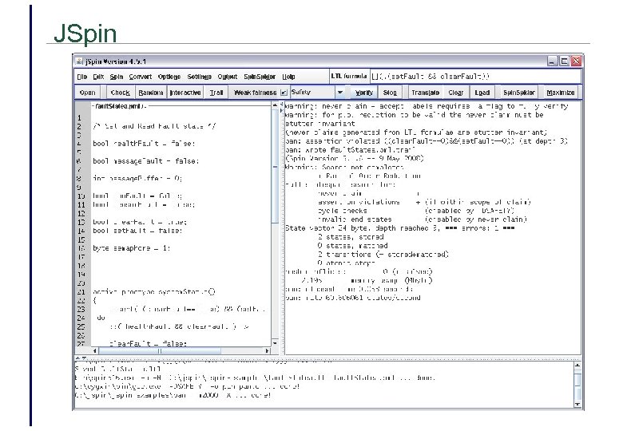623x431 pixels.
Task: Click the editor horizontal scrollbar left arrow
Action: 94,351
